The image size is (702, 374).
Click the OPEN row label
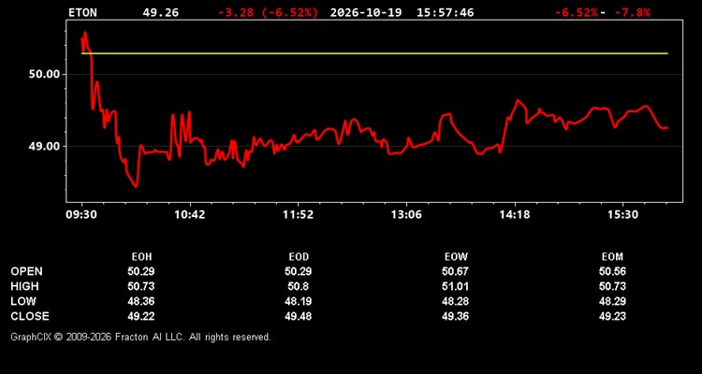[x=27, y=271]
